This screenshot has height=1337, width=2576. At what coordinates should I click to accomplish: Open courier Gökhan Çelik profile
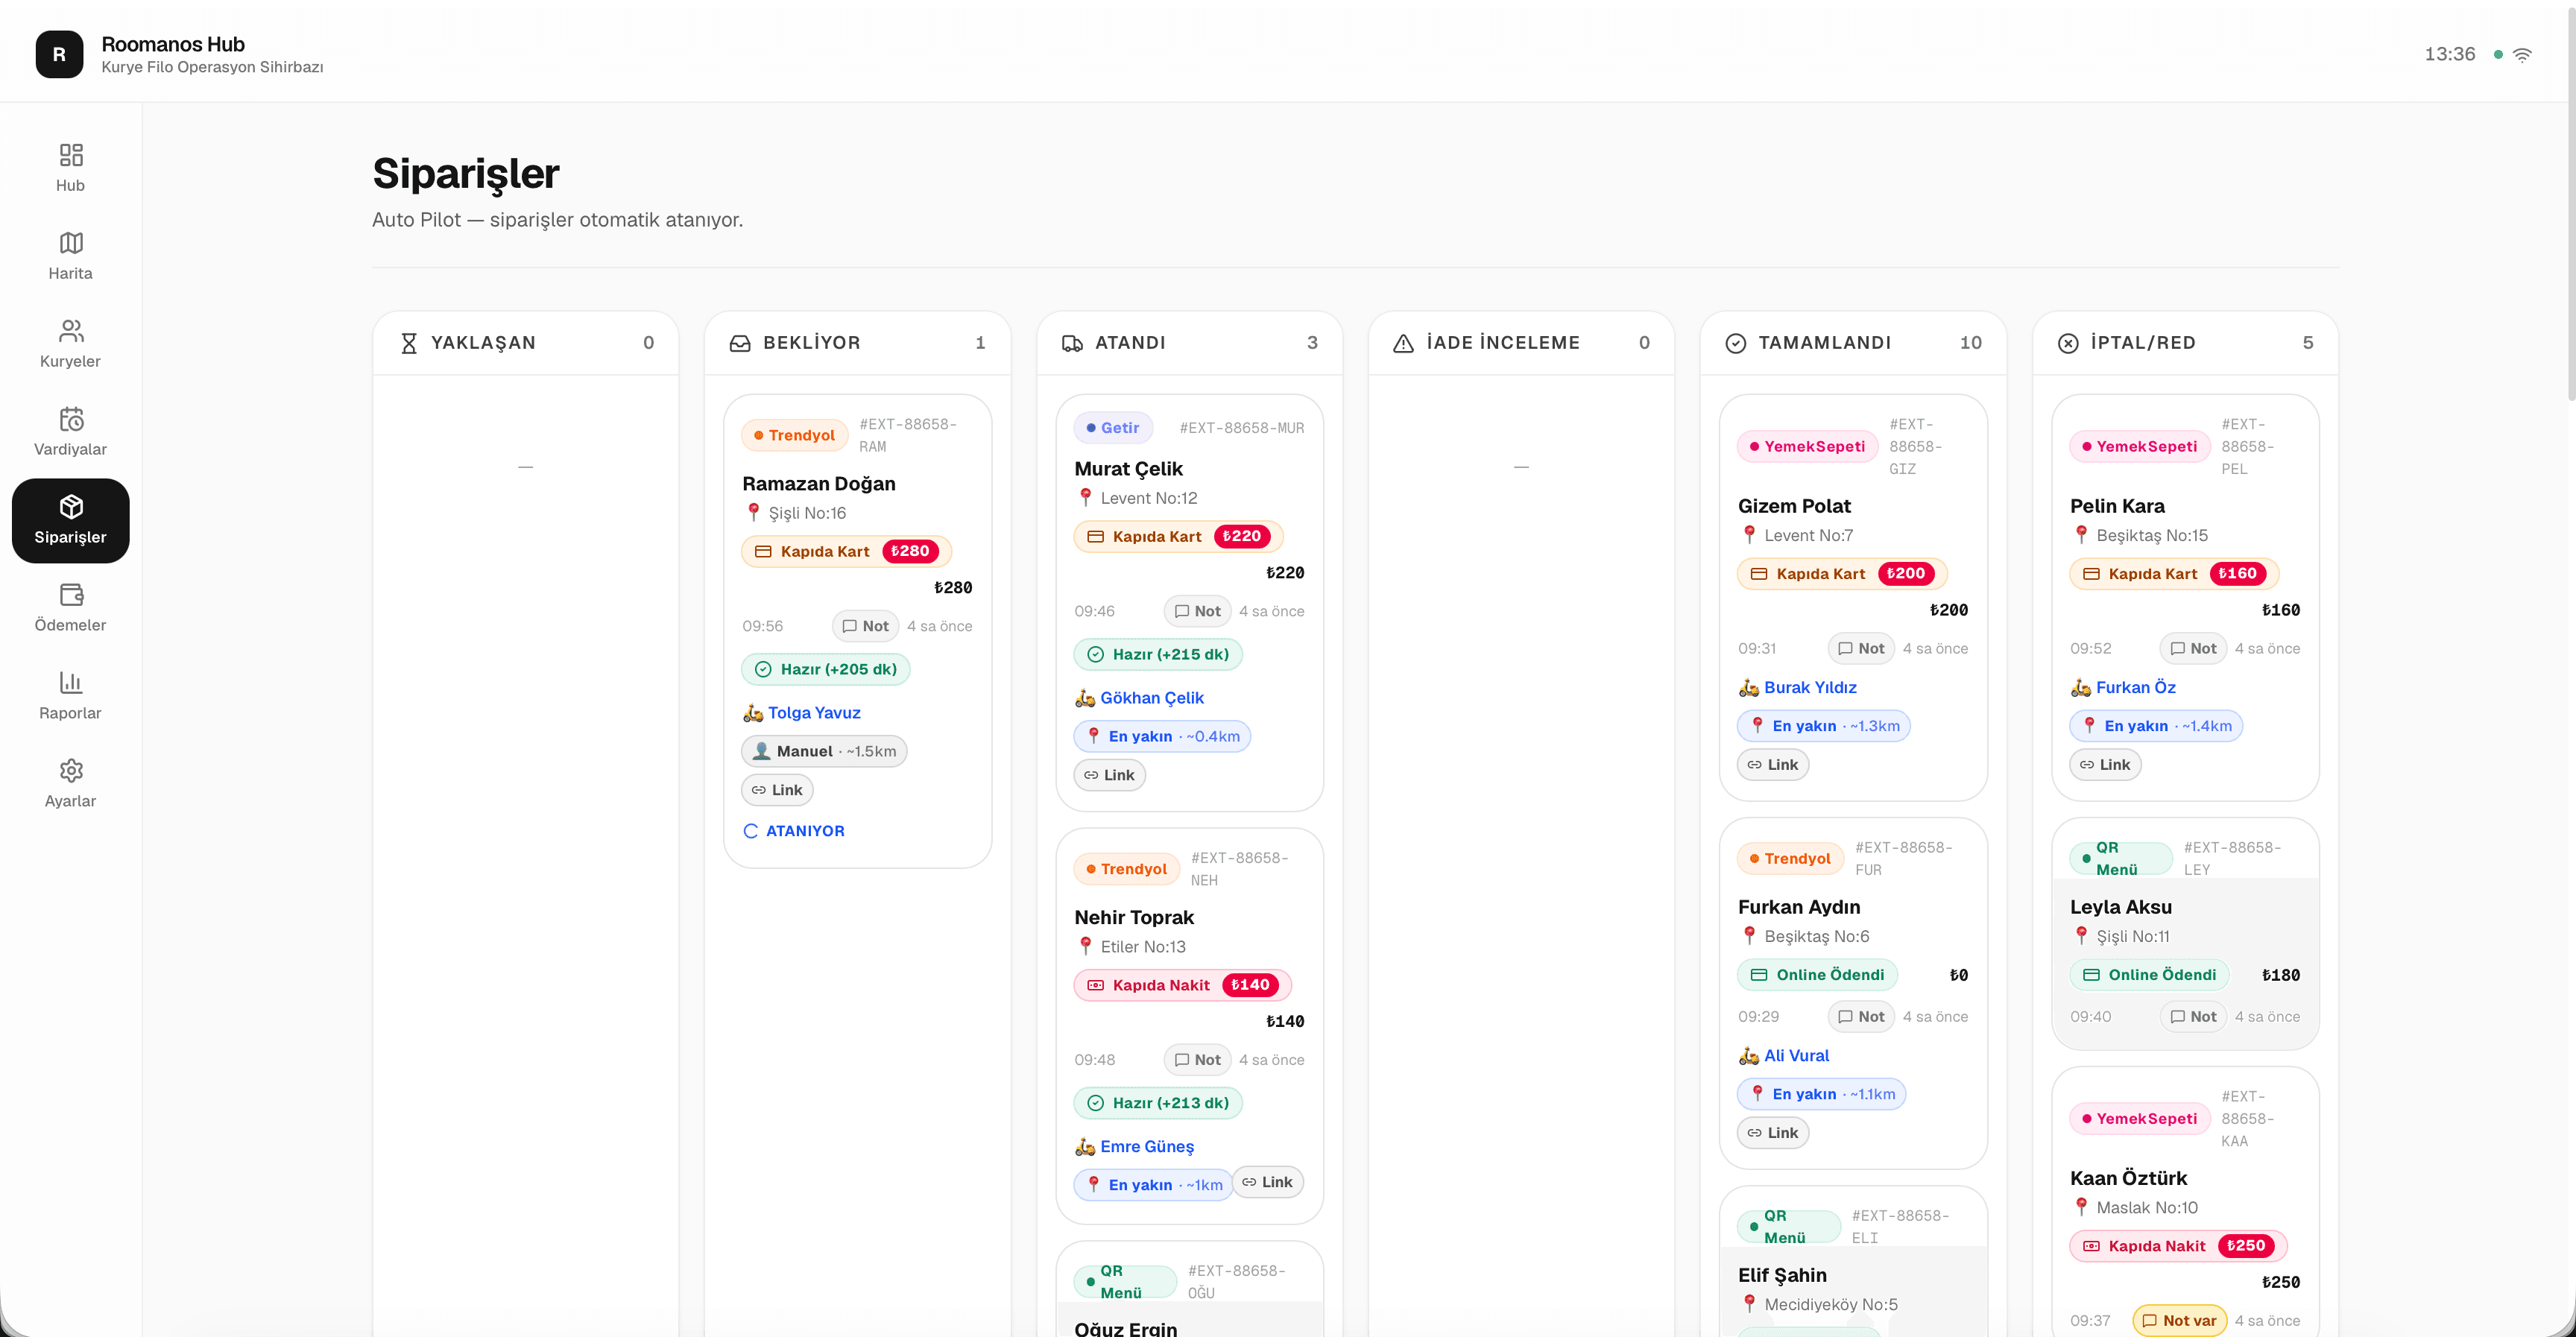[1152, 698]
